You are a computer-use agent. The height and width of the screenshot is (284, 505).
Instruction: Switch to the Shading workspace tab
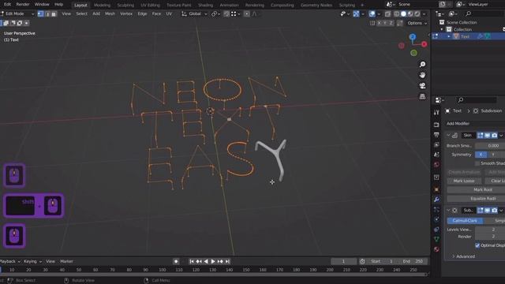205,6
